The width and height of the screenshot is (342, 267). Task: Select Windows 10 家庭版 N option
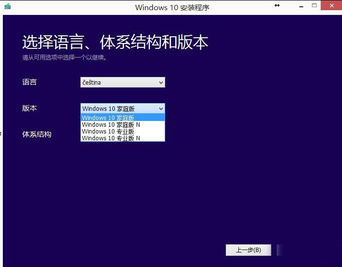point(123,125)
